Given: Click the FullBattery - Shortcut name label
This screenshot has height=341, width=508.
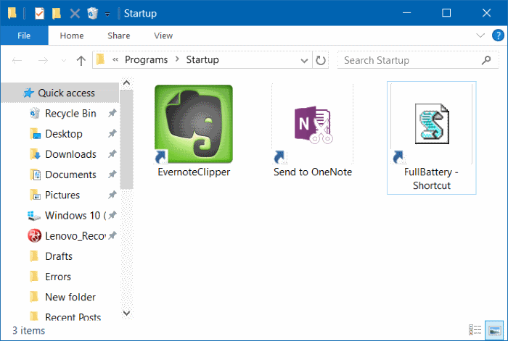Looking at the screenshot, I should tap(432, 179).
